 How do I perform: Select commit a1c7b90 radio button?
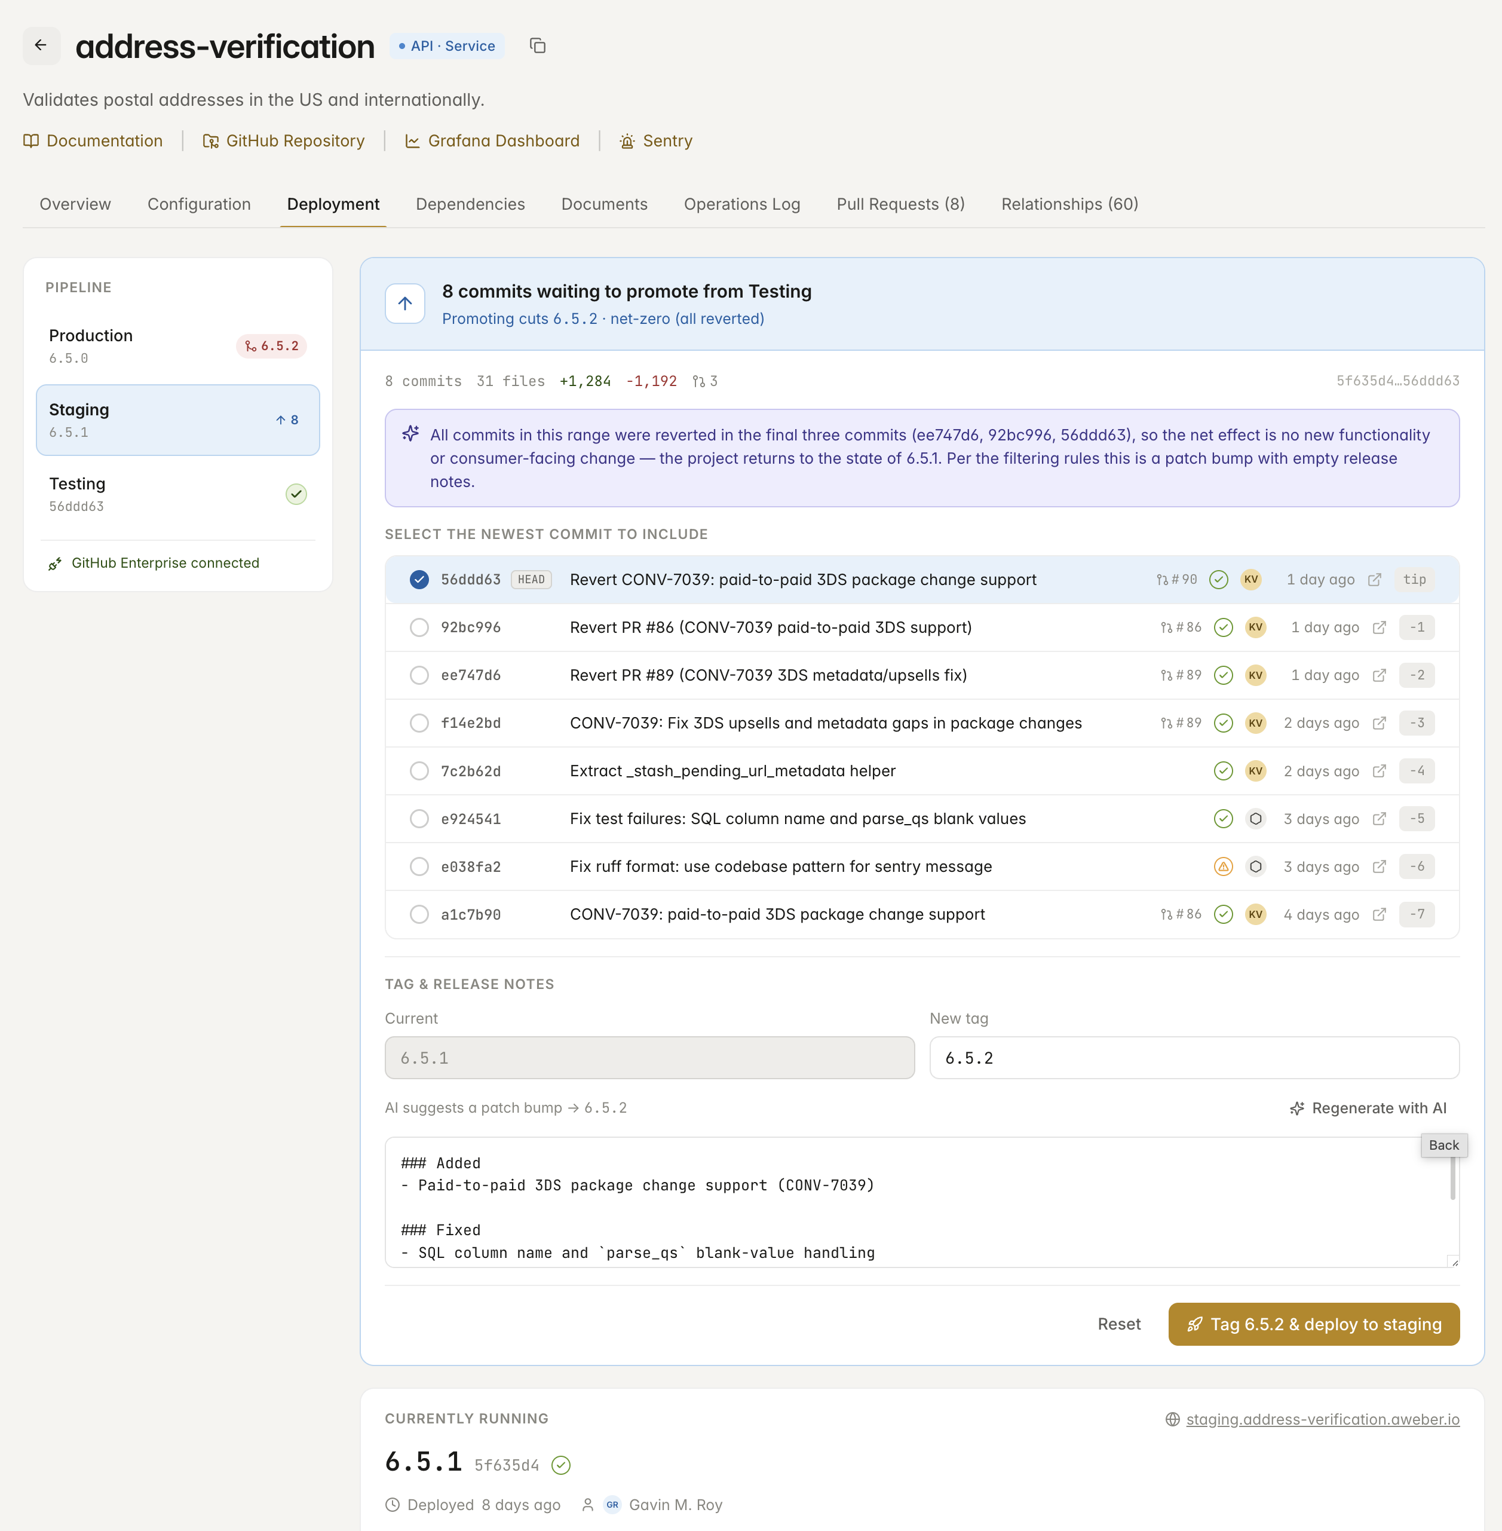pyautogui.click(x=419, y=914)
